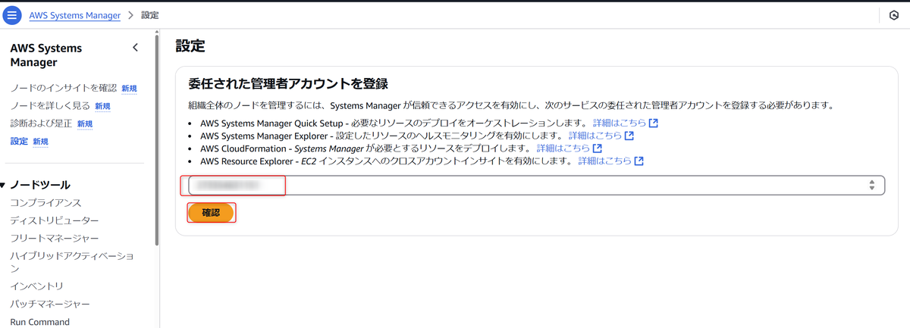Open the external-link icon after Quick Setup 詳細はこちら
Screen dimensions: 910x328
(x=653, y=123)
